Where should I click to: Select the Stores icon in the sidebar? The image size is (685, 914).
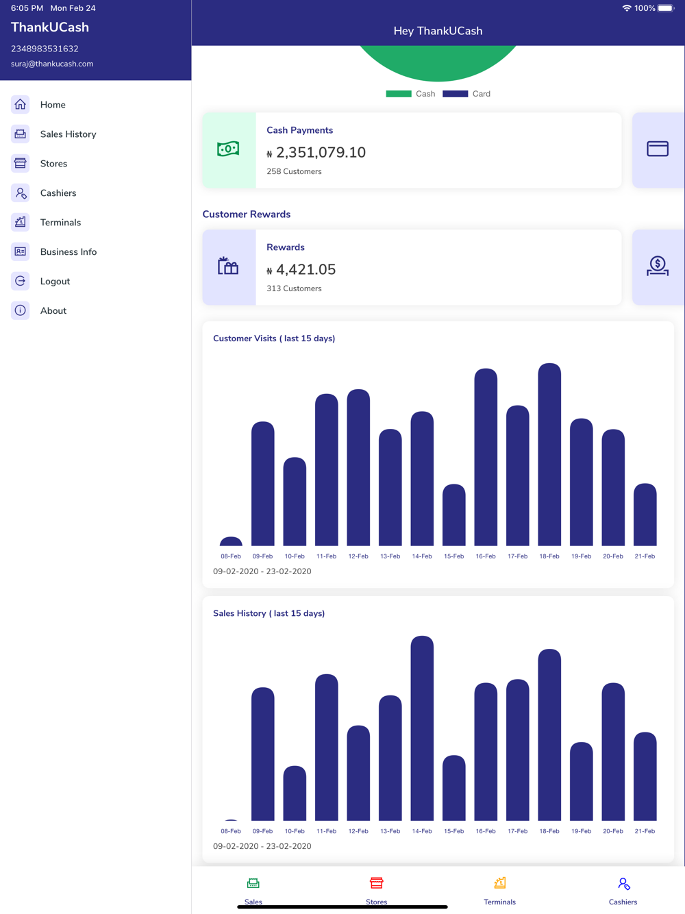21,163
